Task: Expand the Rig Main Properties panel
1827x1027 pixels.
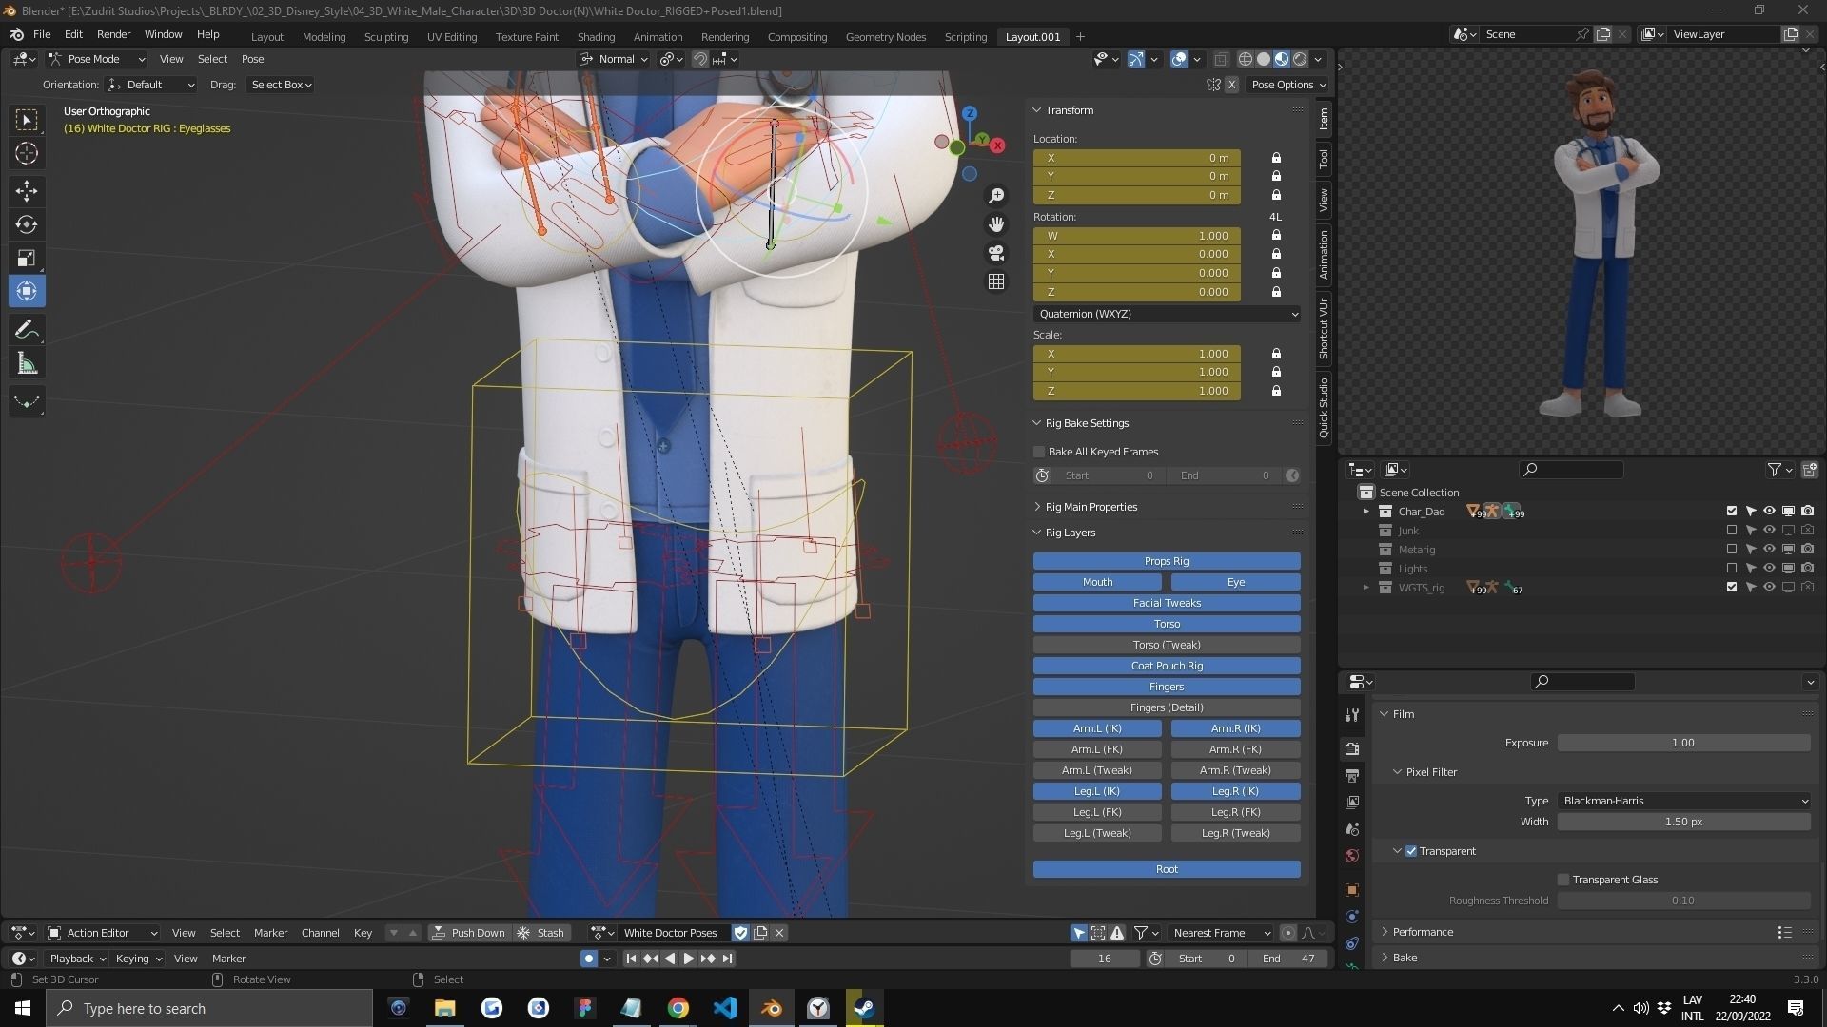Action: [1090, 507]
